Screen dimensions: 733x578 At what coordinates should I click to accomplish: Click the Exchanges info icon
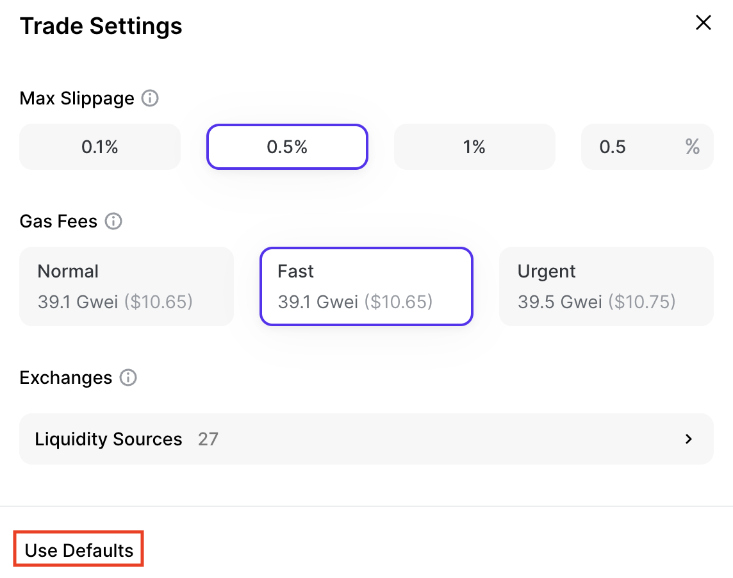tap(128, 378)
